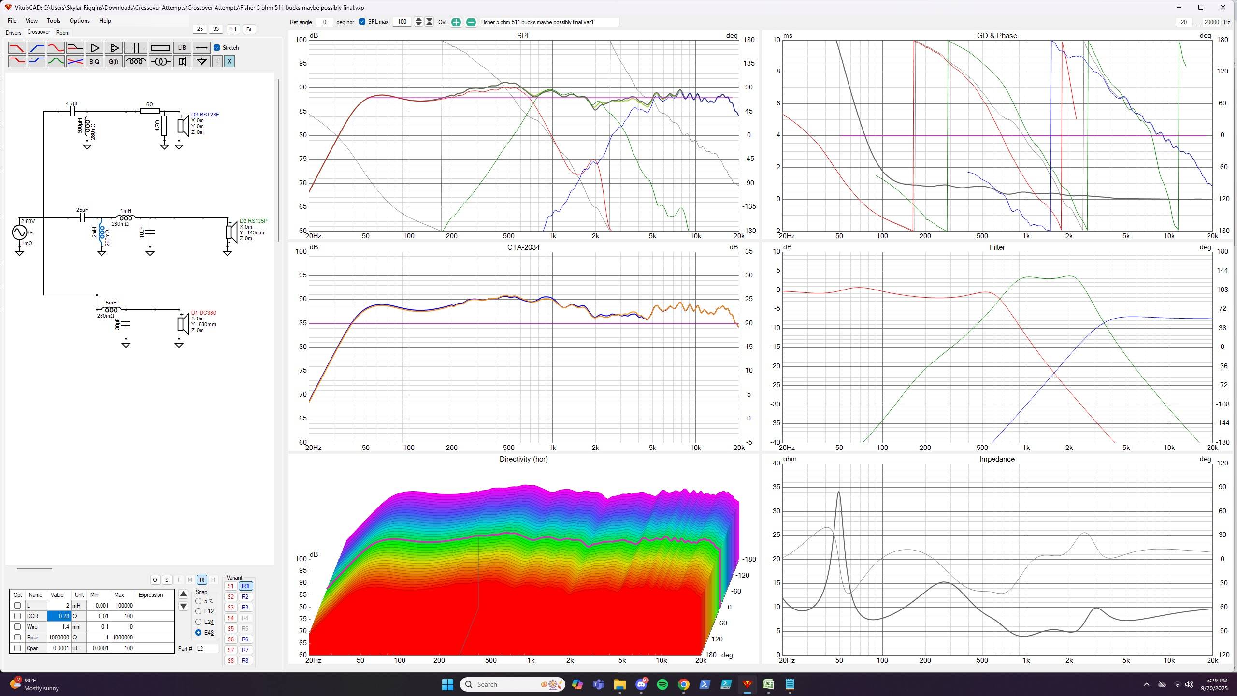Select the E24 snap option
This screenshot has height=696, width=1237.
click(x=199, y=622)
